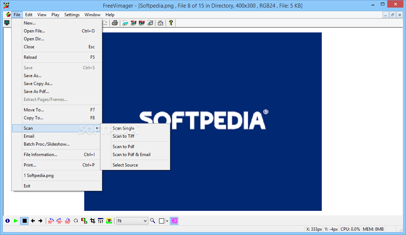Select Email from the File menu
This screenshot has width=406, height=235.
click(x=57, y=136)
